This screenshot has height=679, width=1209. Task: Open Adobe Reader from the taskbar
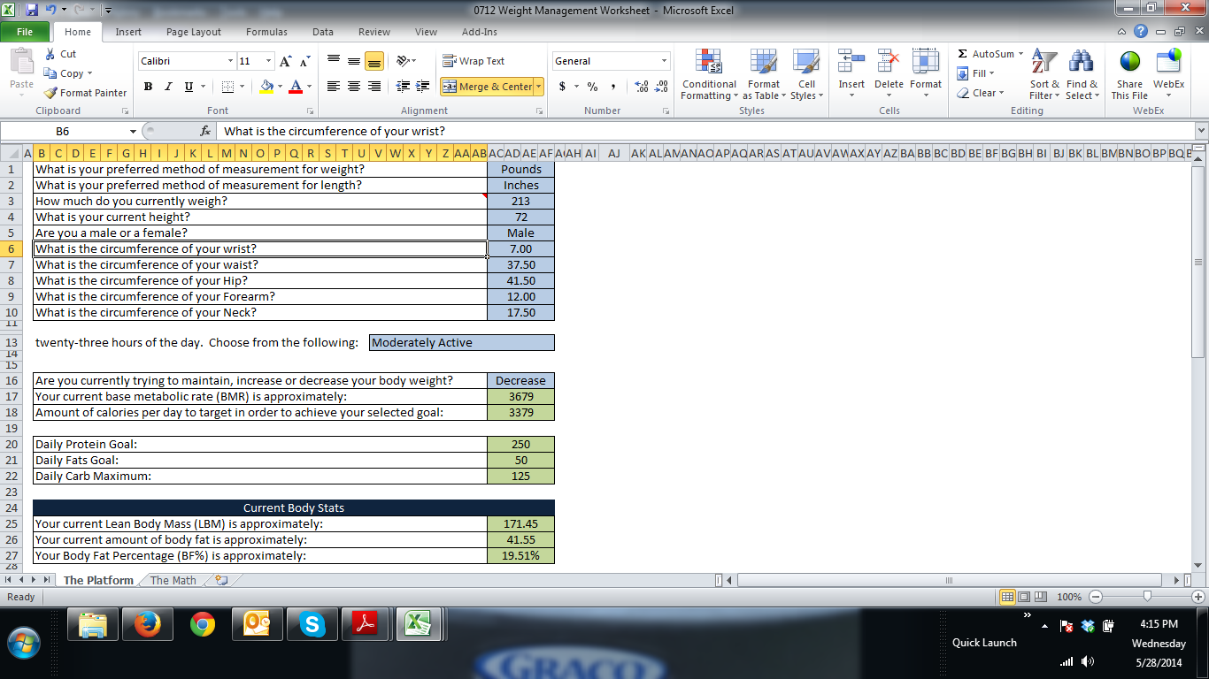(x=365, y=625)
